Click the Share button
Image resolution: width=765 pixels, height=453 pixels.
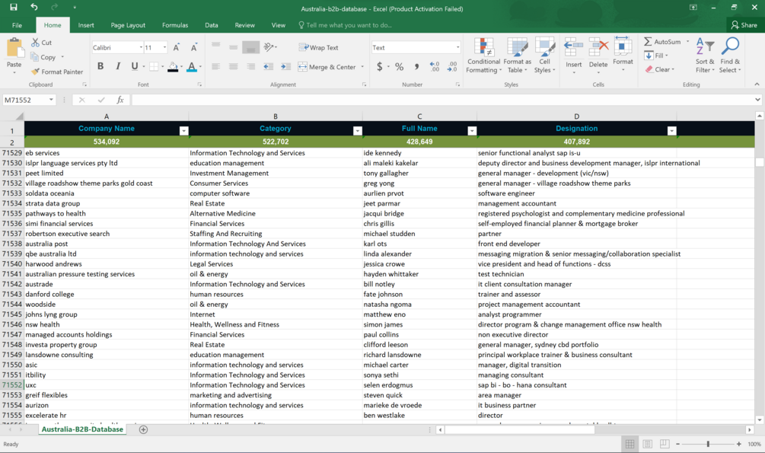[x=744, y=25]
